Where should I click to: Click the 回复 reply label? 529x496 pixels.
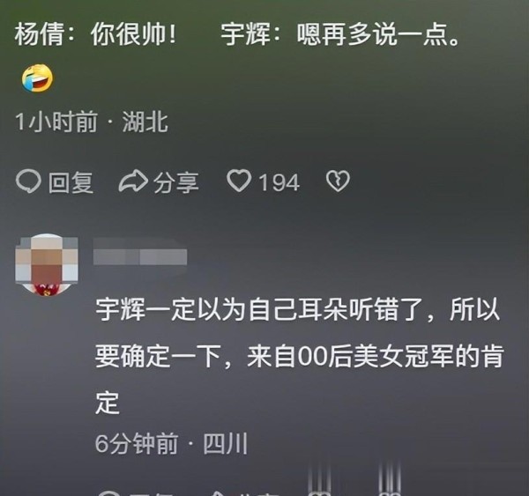pyautogui.click(x=71, y=182)
